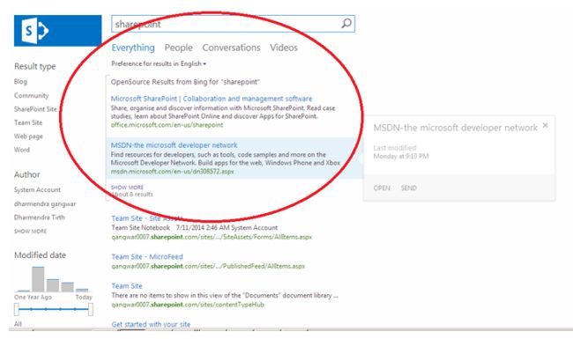Click the Today slider label
Screen dimensions: 573x339
84,297
